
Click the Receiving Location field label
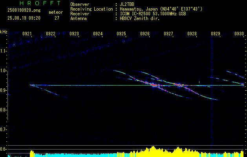pos(91,9)
